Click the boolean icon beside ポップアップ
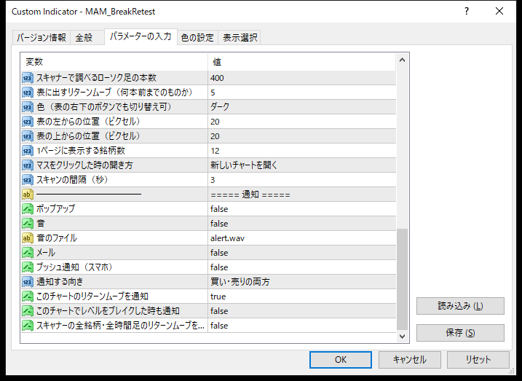The image size is (522, 381). click(28, 209)
